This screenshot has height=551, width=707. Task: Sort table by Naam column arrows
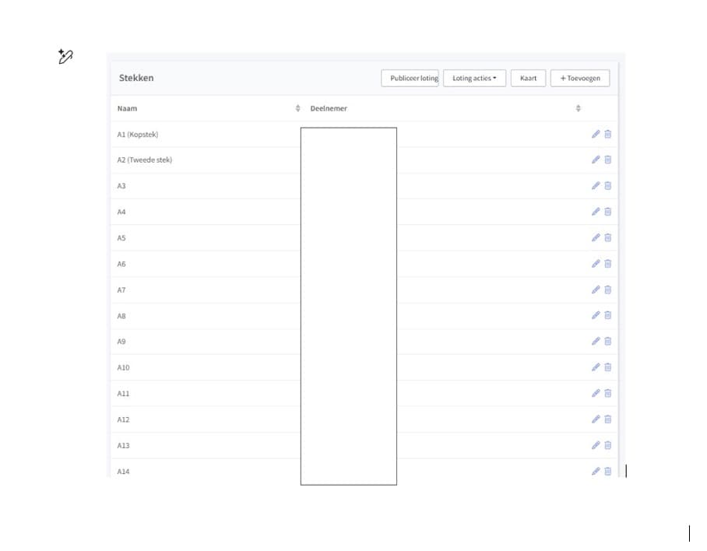tap(297, 108)
